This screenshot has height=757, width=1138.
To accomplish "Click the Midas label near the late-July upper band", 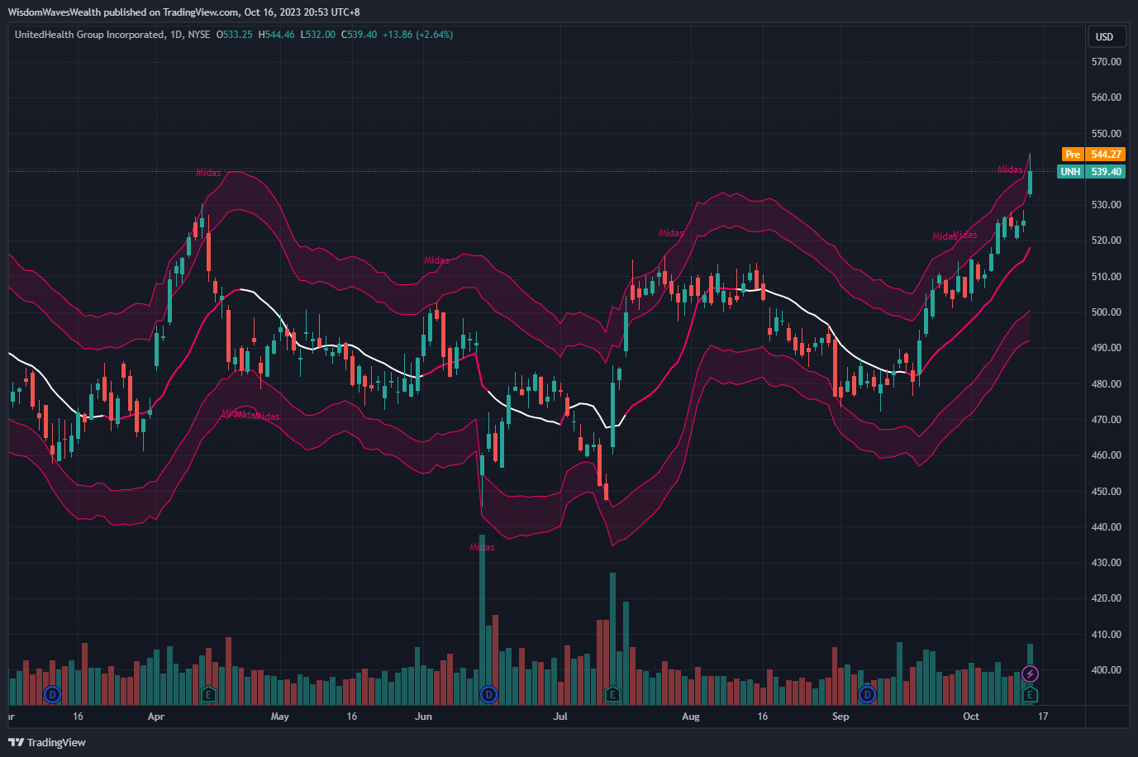I will 671,233.
